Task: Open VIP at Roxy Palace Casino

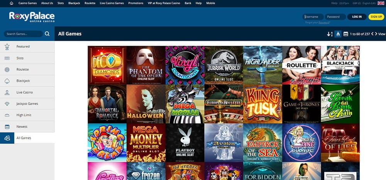Action: click(164, 3)
